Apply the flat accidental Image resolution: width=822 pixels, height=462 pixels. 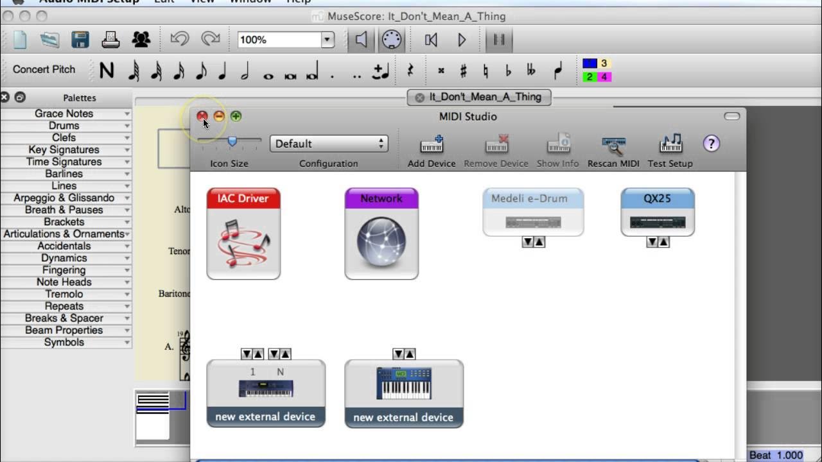coord(508,71)
